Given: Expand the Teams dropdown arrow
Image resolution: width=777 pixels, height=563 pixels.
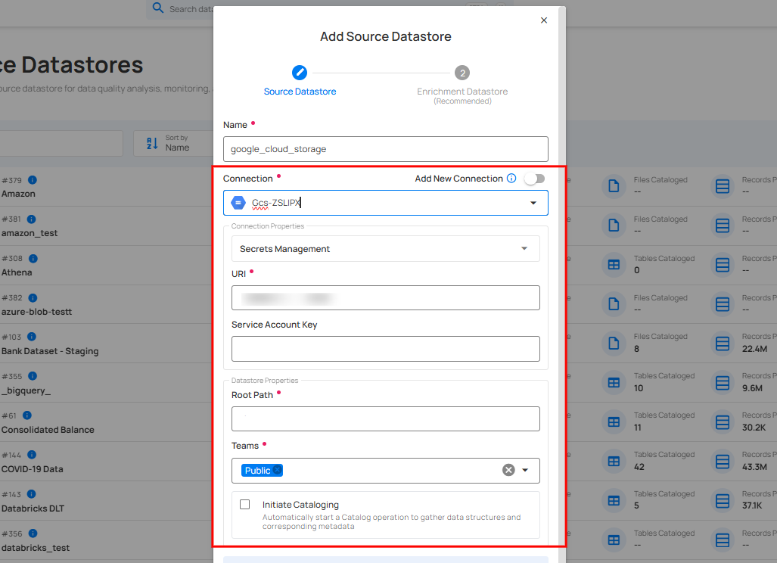Looking at the screenshot, I should pos(526,470).
